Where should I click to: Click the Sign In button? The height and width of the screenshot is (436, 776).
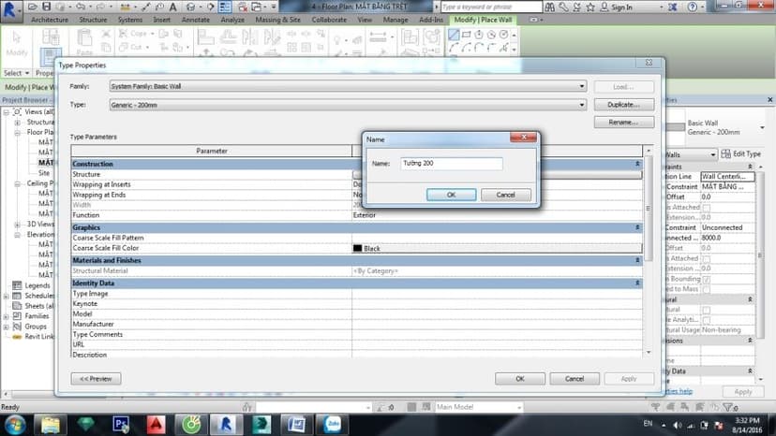[x=617, y=7]
